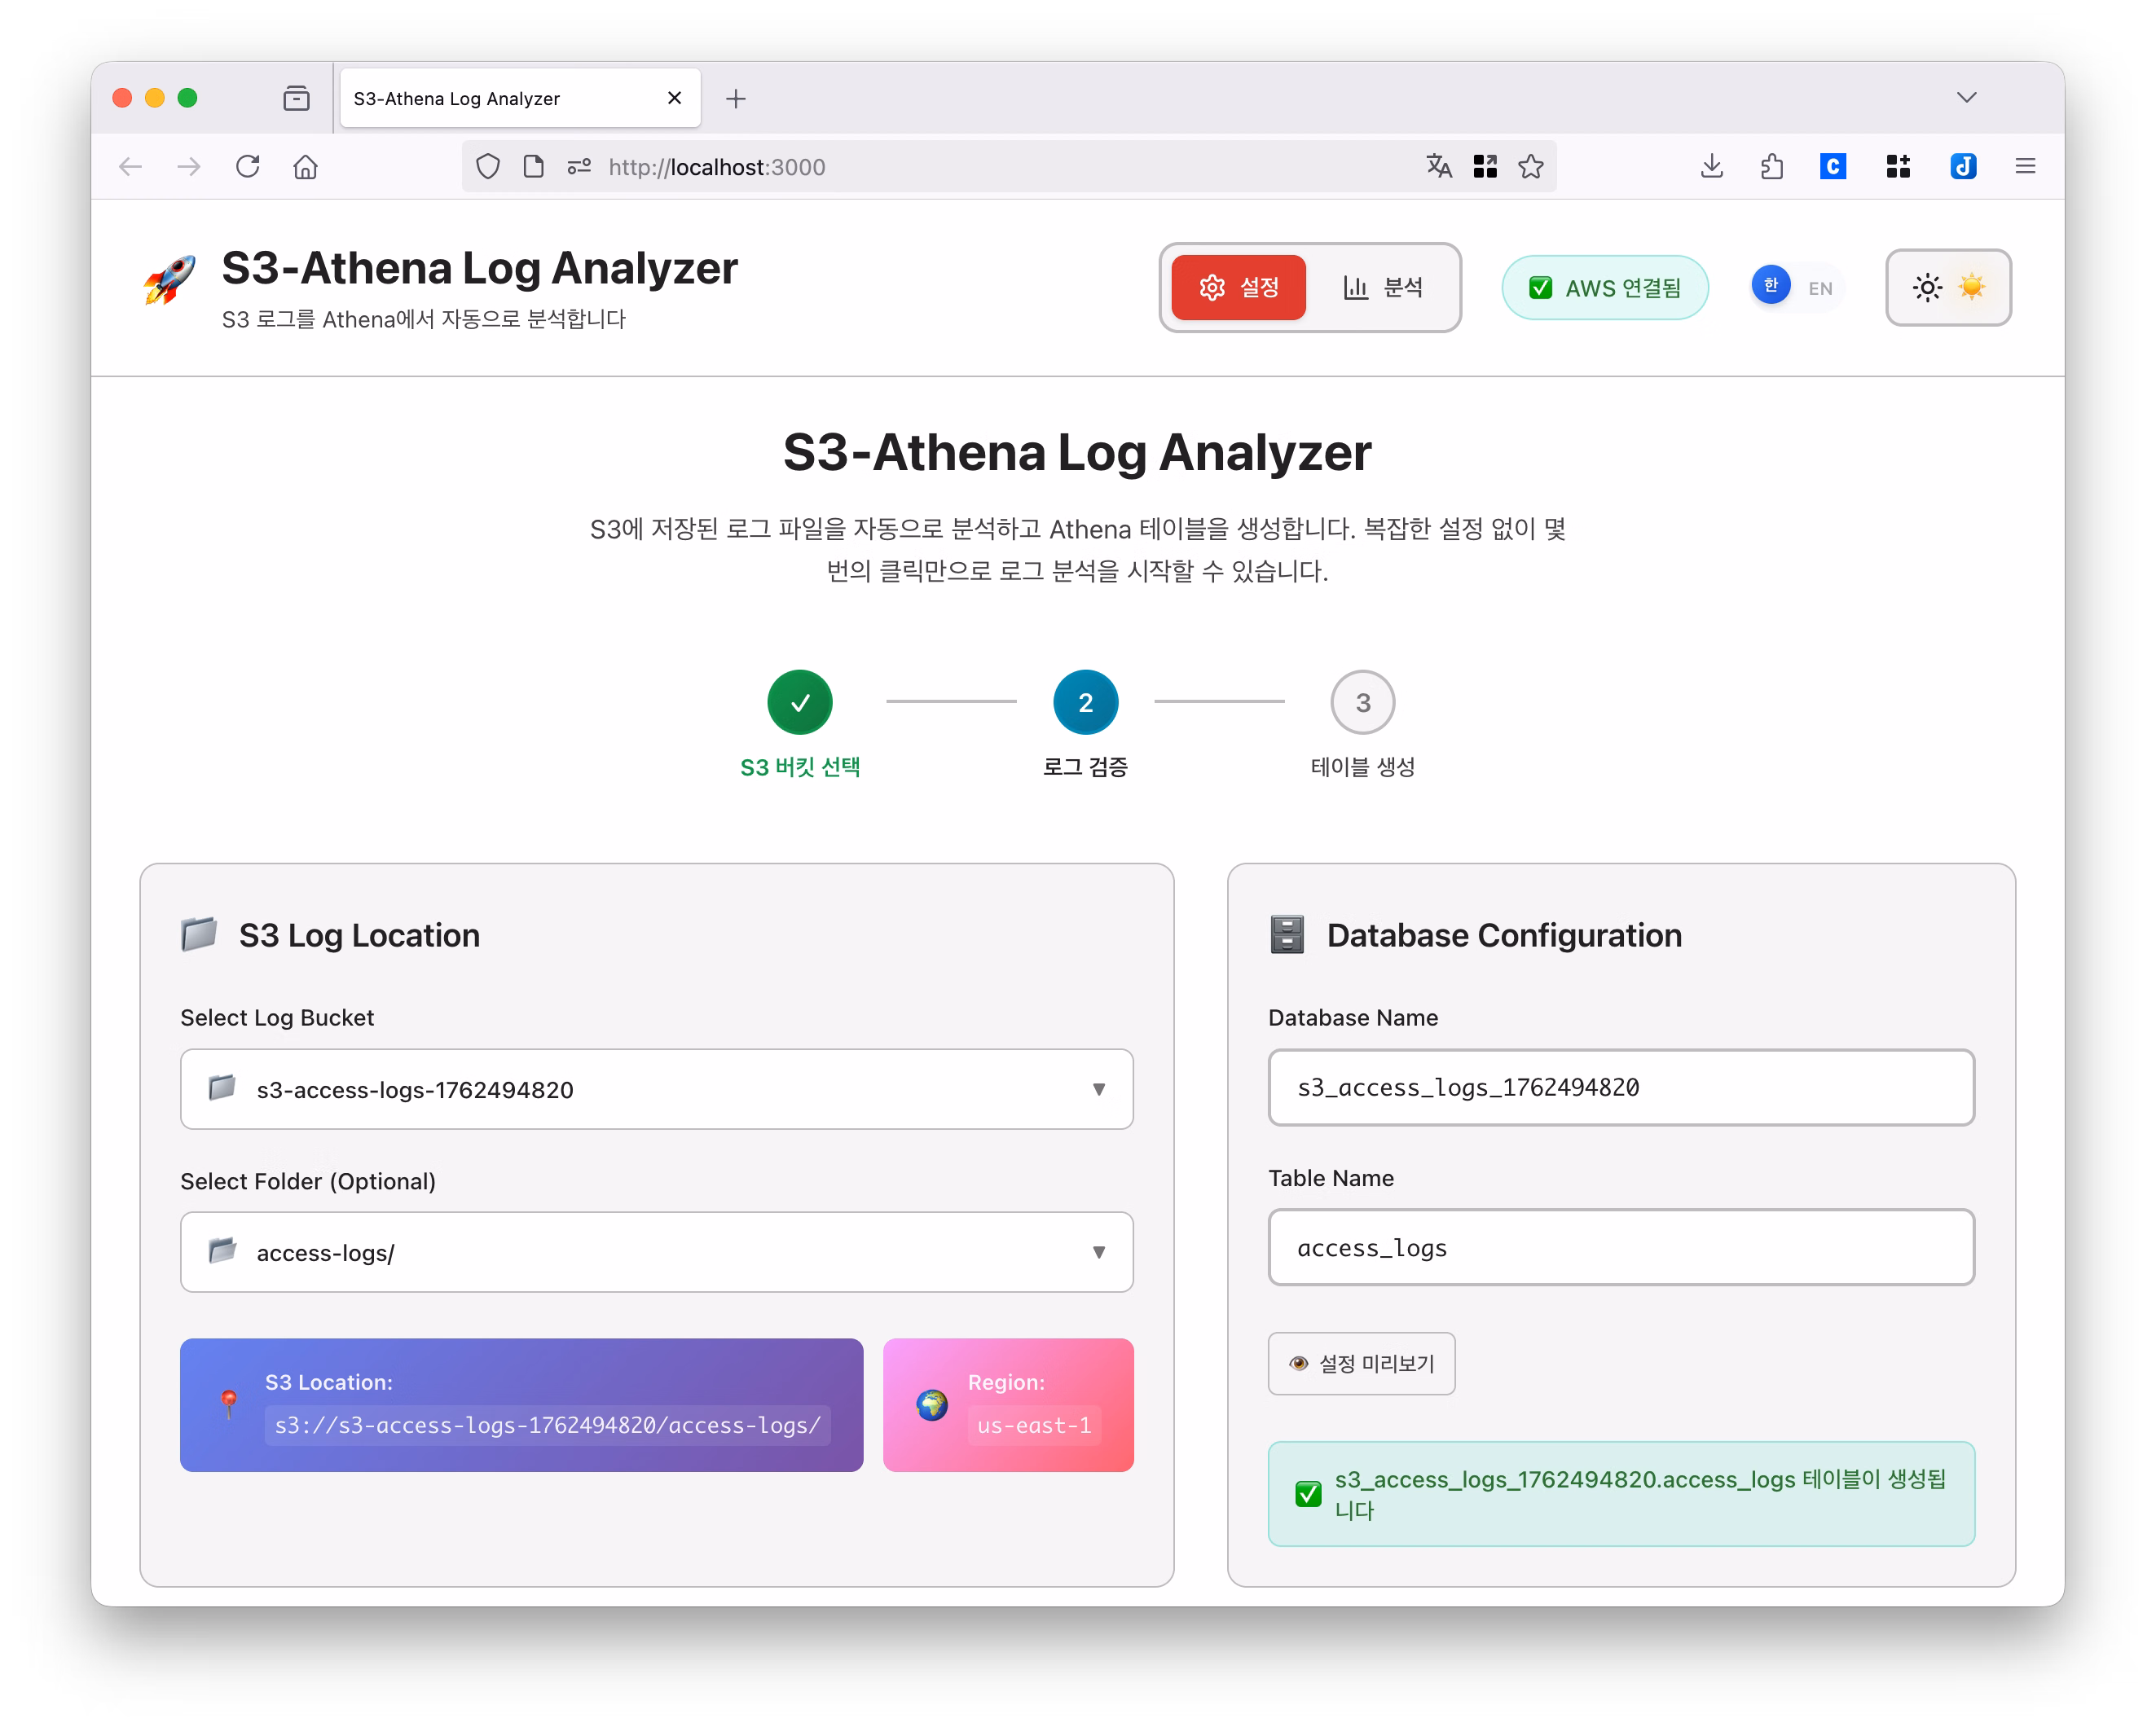Click the AWS 연결됨 status badge
The width and height of the screenshot is (2156, 1727).
click(x=1604, y=288)
